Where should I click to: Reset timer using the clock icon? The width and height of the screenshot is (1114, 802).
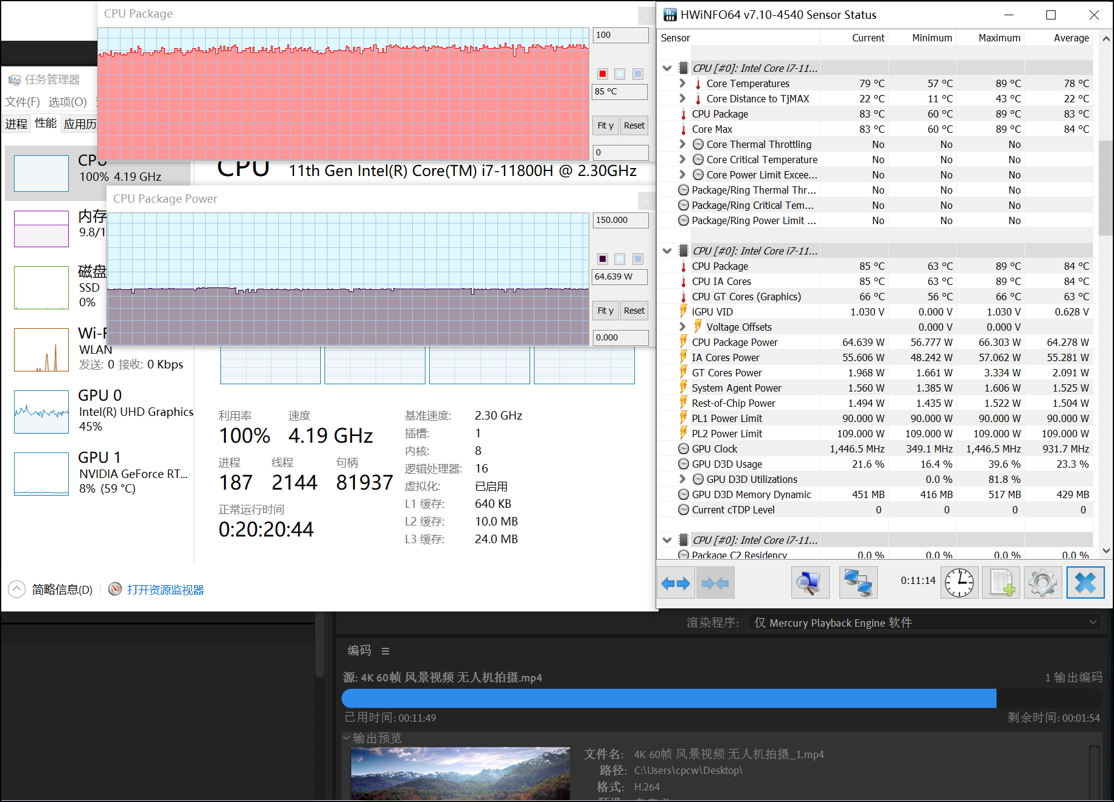[x=959, y=583]
